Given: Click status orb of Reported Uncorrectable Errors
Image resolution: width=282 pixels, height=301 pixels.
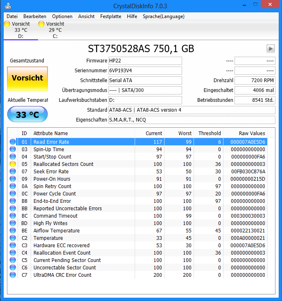Looking at the screenshot, I should click(13, 208).
